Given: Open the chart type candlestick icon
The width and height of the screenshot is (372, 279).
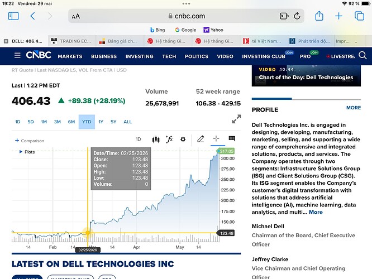Looking at the screenshot, I should (x=156, y=139).
